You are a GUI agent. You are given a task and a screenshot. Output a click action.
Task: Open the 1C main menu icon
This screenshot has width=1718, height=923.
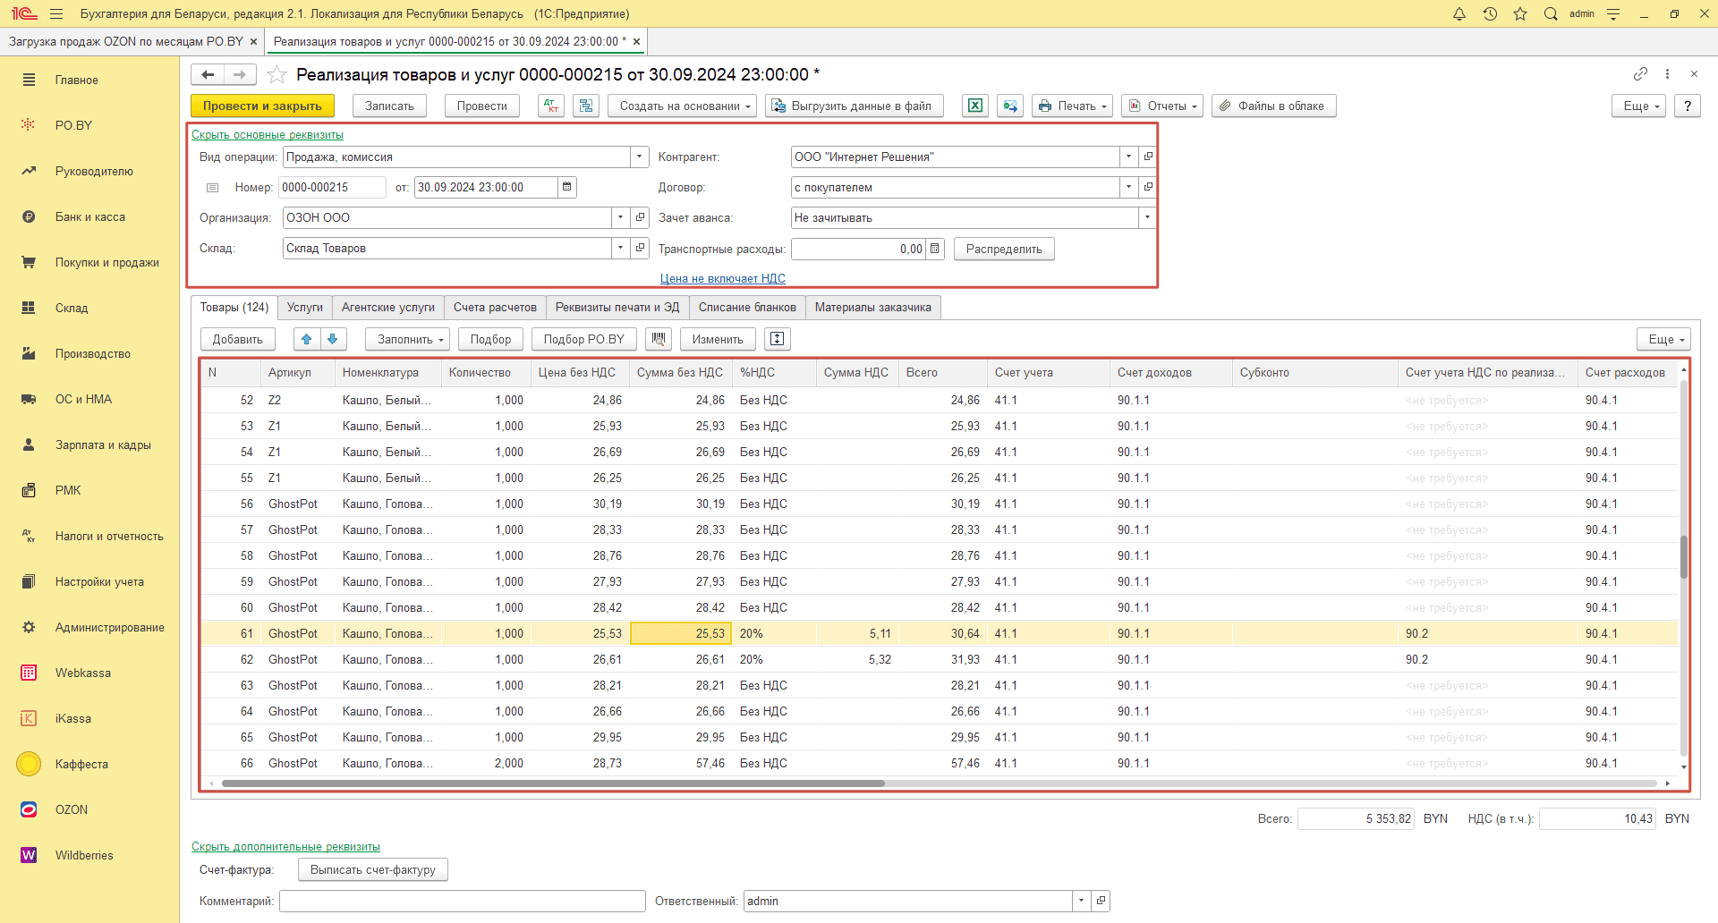tap(23, 13)
